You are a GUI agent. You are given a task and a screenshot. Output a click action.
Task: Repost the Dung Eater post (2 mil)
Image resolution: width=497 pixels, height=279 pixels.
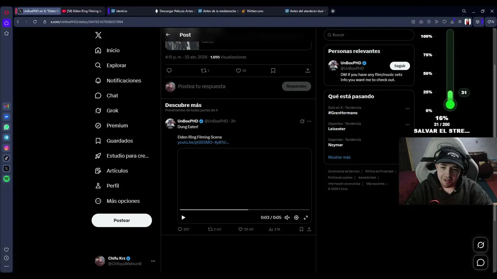214,229
